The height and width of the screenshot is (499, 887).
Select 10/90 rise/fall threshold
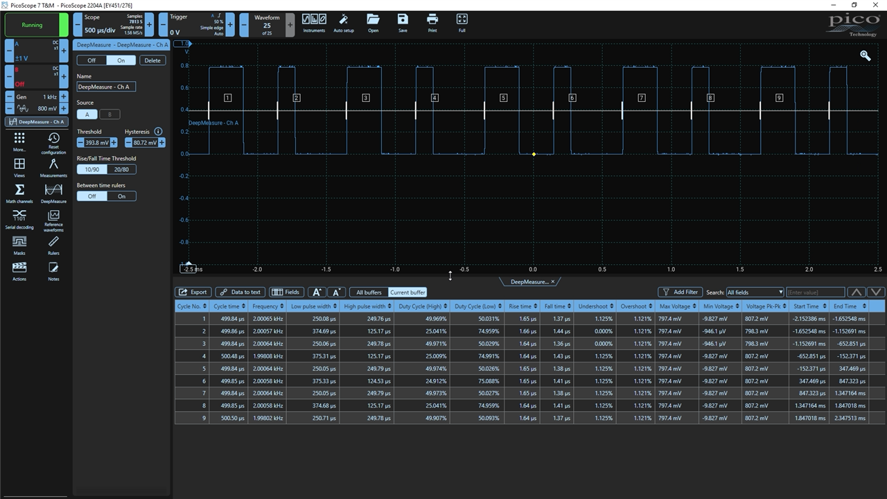(91, 169)
